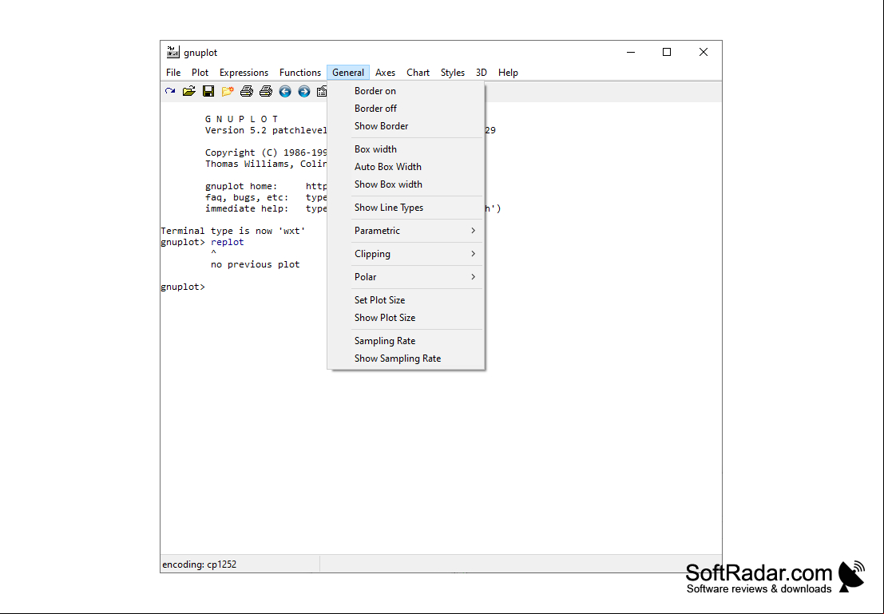Click the 'no previous plot' error message
This screenshot has height=614, width=884.
coord(256,264)
